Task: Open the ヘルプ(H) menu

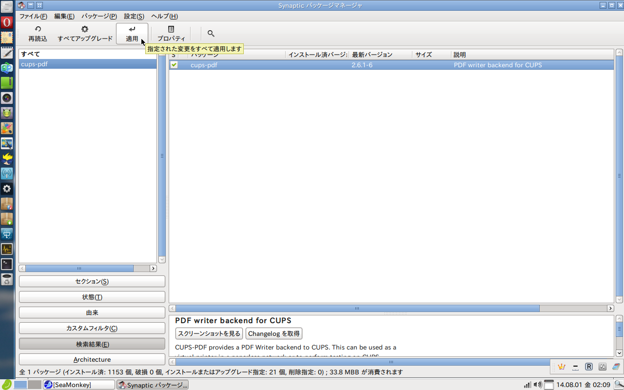Action: (164, 16)
